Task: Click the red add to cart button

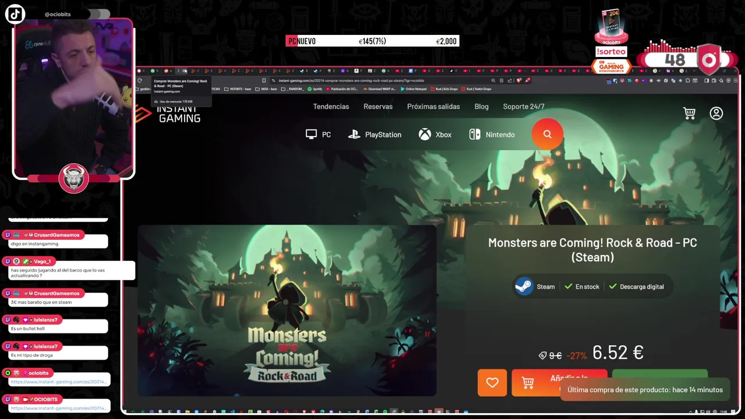Action: 559,382
